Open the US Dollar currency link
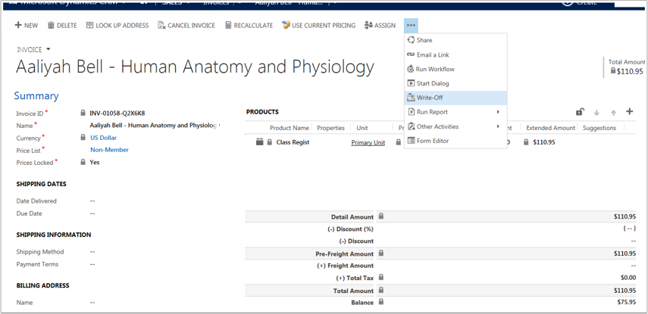Viewport: 648px width, 314px height. coord(103,138)
